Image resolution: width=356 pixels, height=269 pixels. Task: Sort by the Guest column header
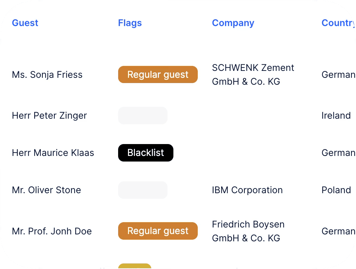pyautogui.click(x=25, y=23)
